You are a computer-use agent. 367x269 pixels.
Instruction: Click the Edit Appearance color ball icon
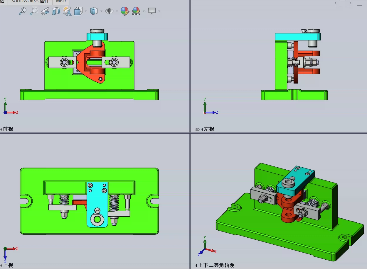pyautogui.click(x=125, y=11)
